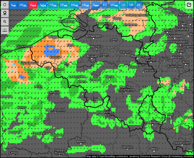
Task: Click the Eindhoven city marker
Action: (130, 27)
